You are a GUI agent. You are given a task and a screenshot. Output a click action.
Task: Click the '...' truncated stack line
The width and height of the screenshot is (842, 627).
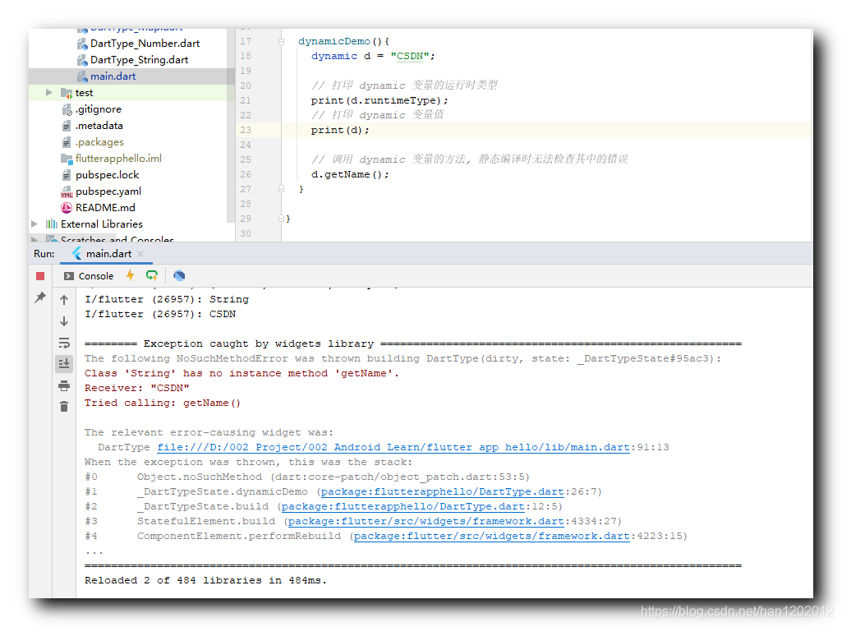tap(94, 552)
